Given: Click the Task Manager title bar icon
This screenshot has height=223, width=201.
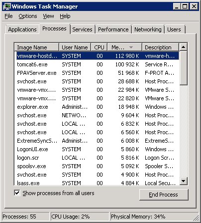Looking at the screenshot, I should tap(7, 6).
